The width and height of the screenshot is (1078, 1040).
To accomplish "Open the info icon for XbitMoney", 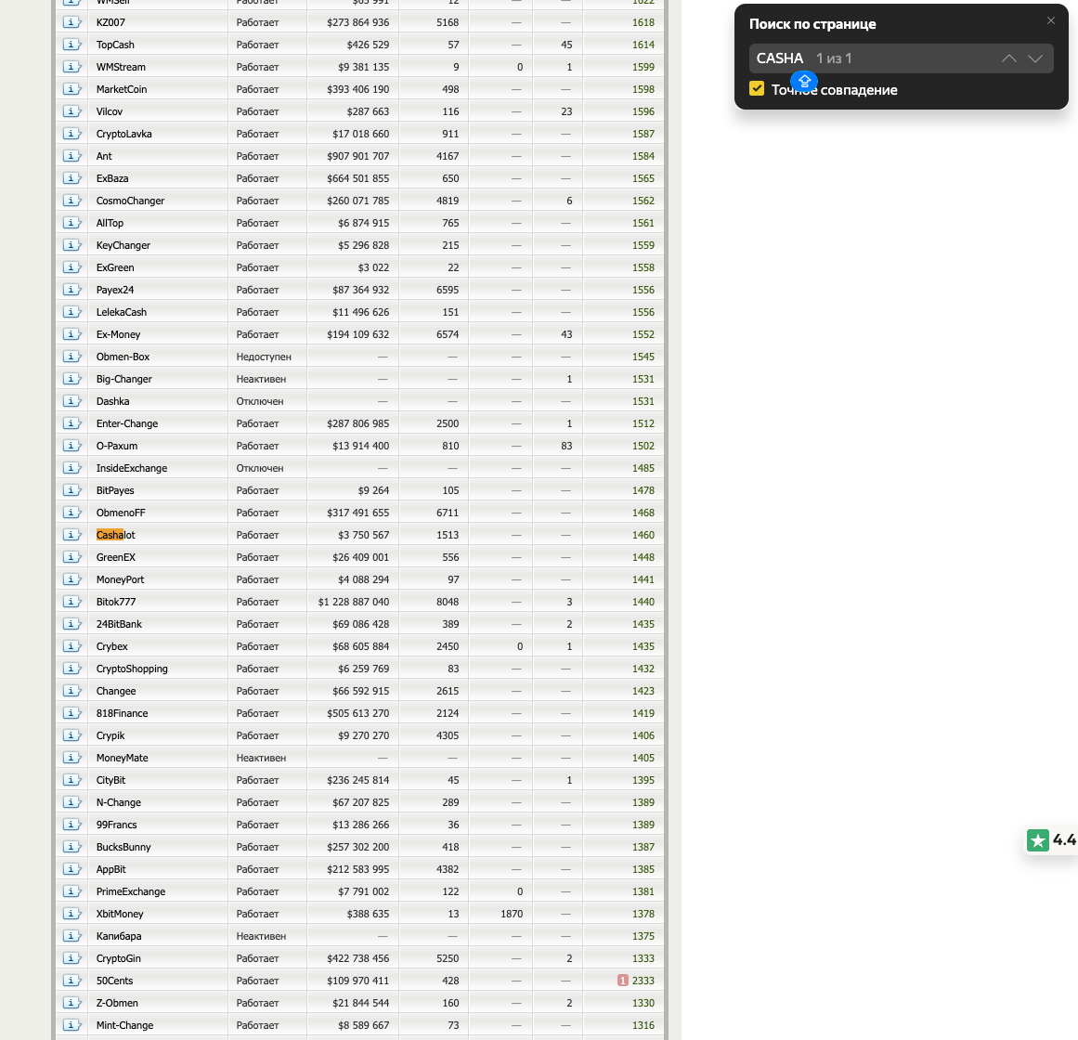I will (71, 914).
